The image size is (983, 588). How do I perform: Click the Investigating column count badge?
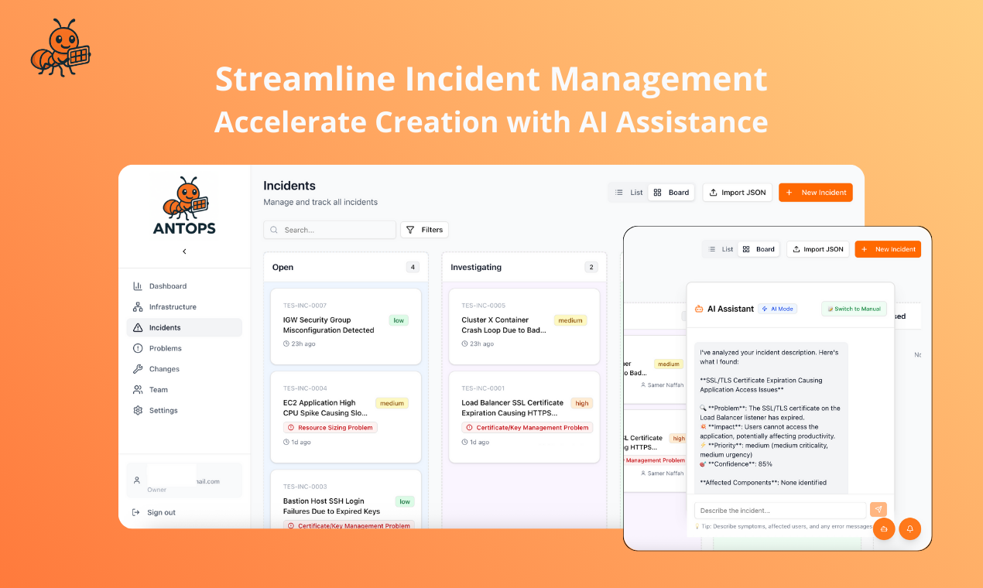coord(591,267)
